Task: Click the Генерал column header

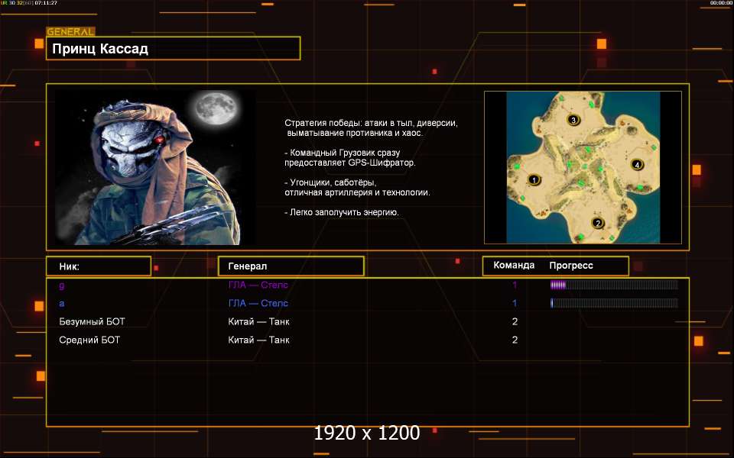Action: coord(291,266)
